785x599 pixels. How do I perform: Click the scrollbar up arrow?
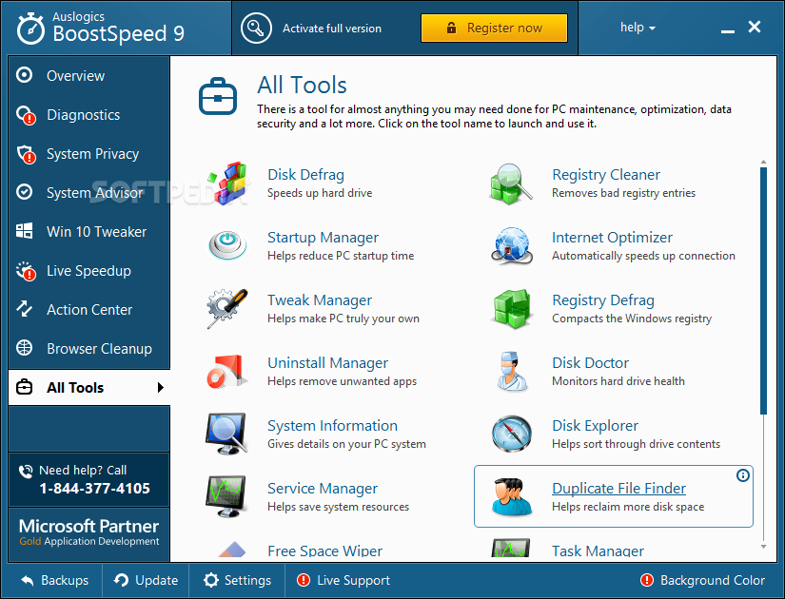(763, 162)
